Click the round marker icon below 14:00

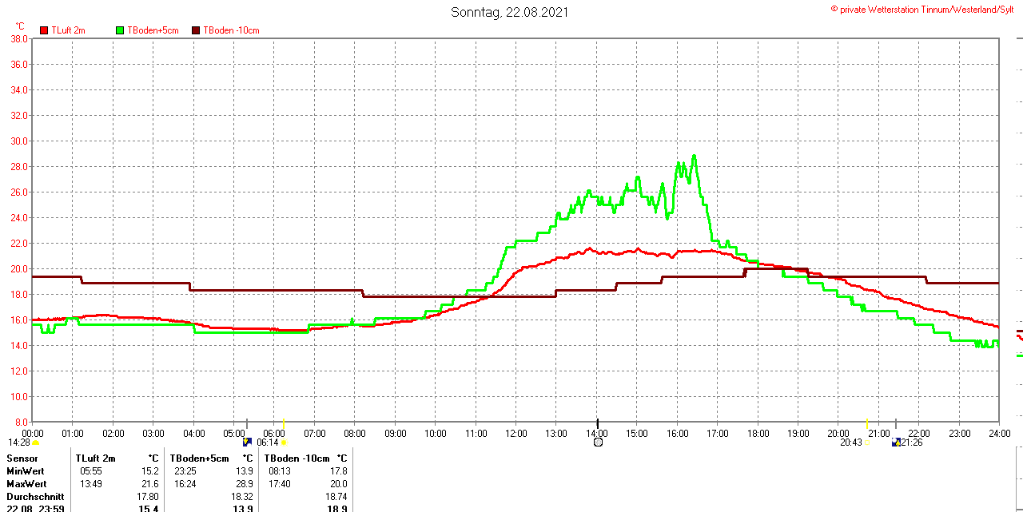click(598, 443)
